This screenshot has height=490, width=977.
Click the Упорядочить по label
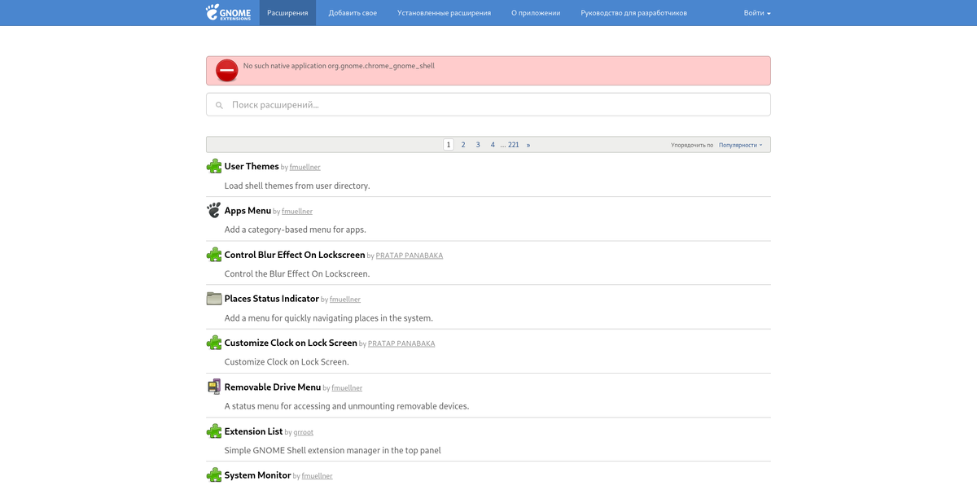click(x=692, y=145)
